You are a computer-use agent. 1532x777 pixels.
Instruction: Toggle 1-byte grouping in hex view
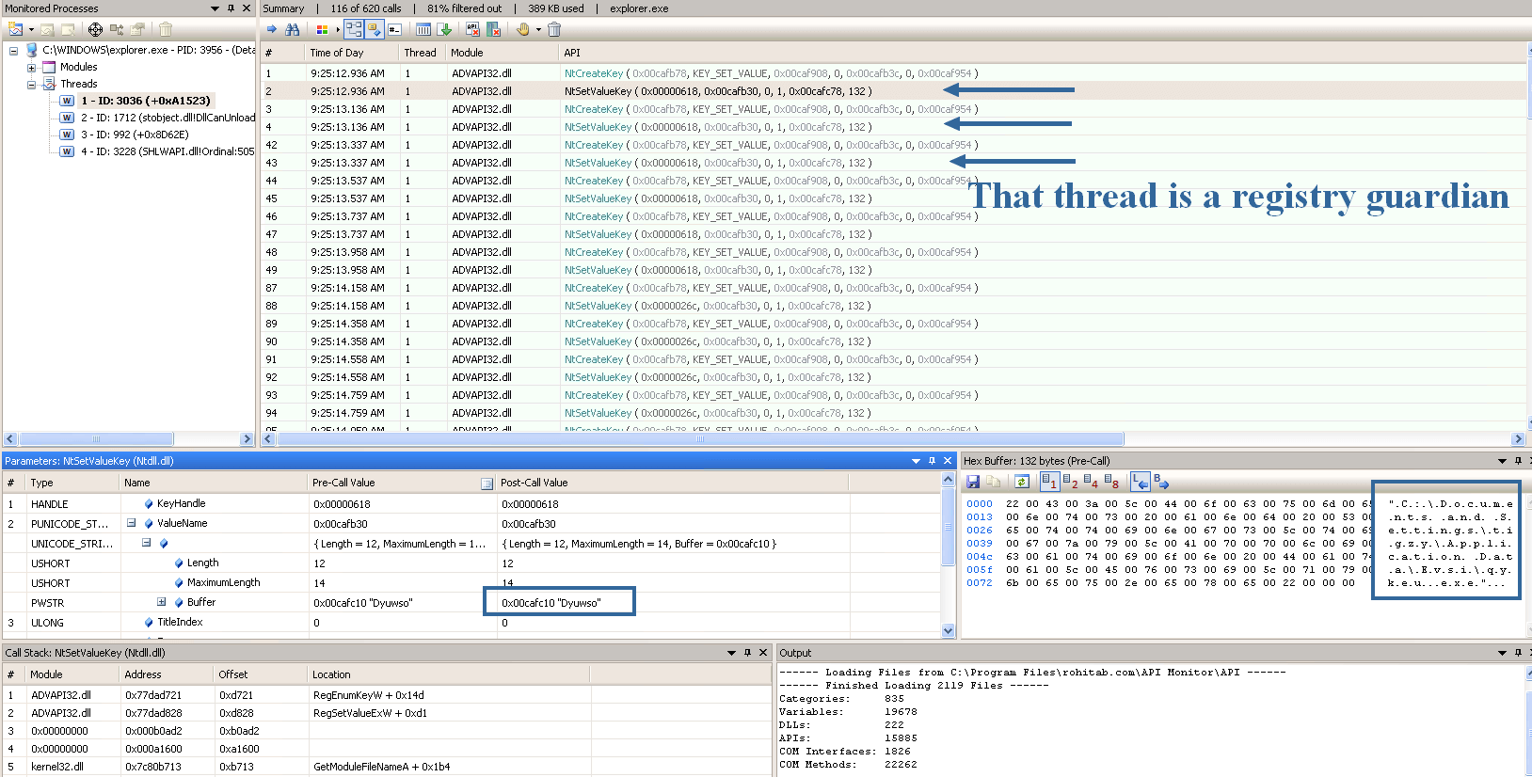point(1049,482)
